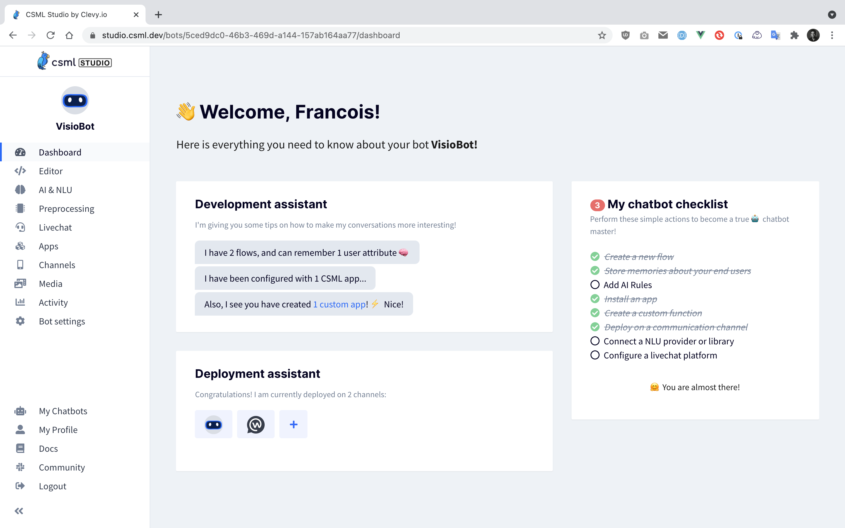Open Chrome three-dot menu
Screen dimensions: 845x528
click(x=832, y=35)
